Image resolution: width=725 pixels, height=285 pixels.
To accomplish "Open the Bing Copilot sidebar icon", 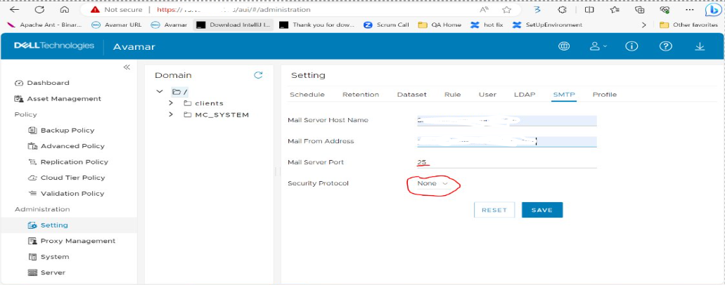I will [x=714, y=10].
